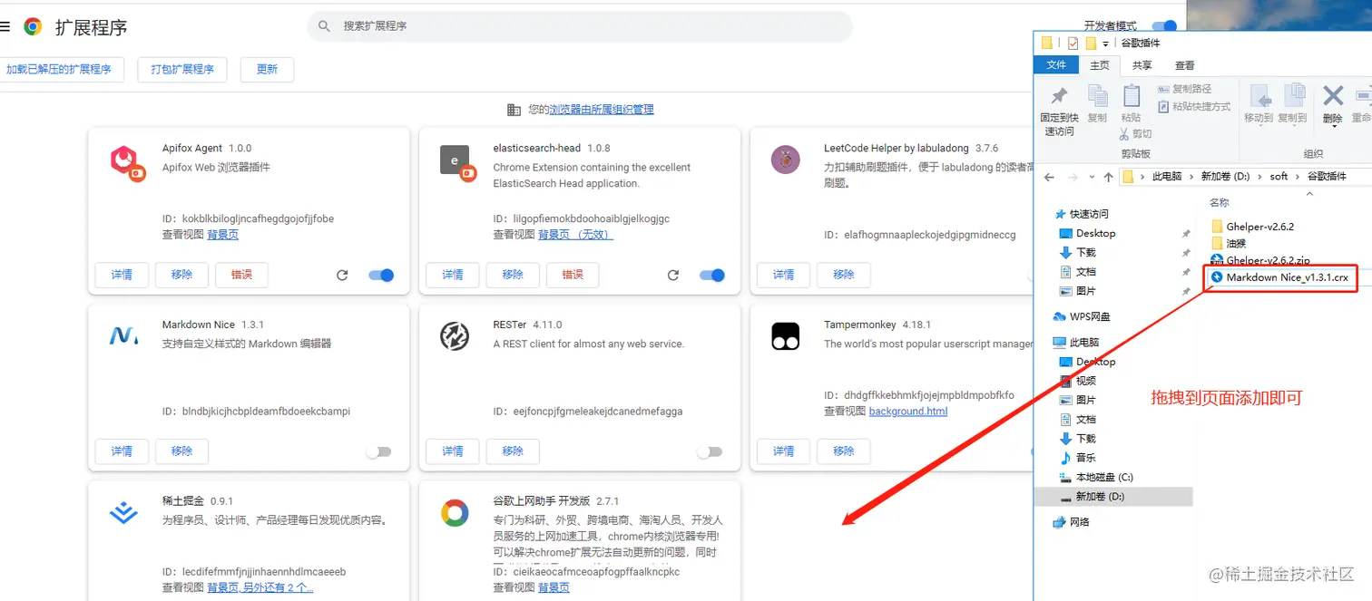Screen dimensions: 1372x601
Task: Select the Ghelper-v2.6.2 folder in Explorer
Action: (1252, 227)
